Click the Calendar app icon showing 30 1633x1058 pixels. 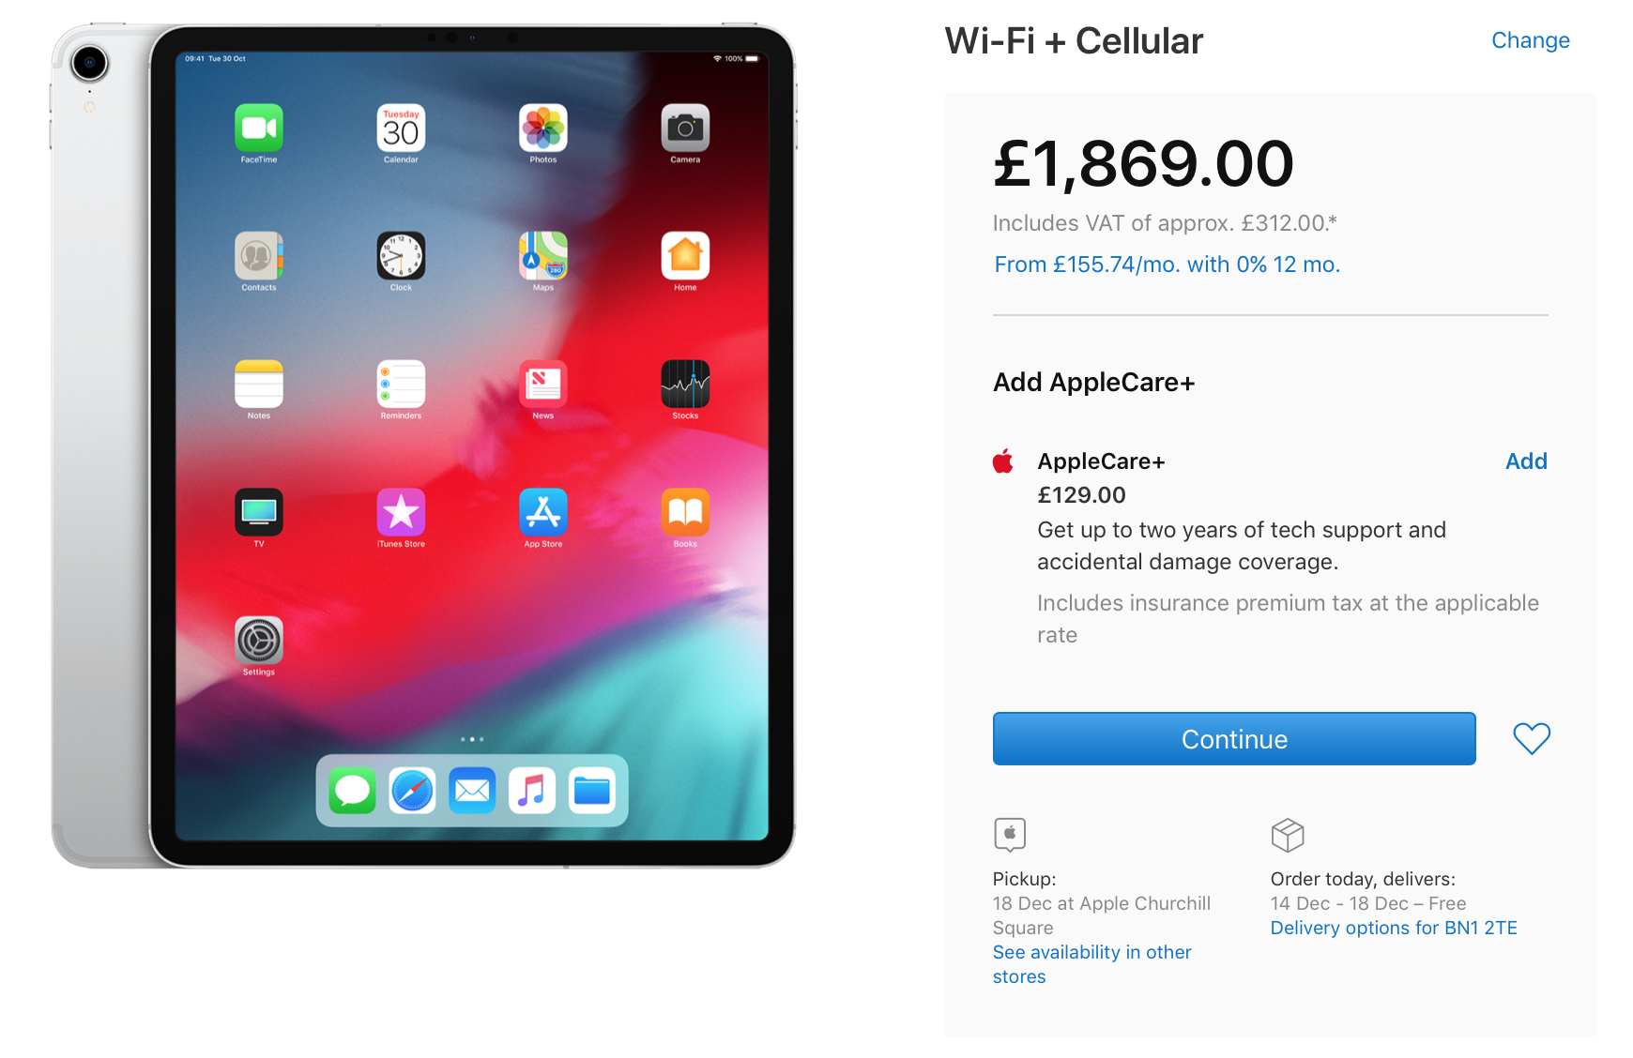point(401,128)
